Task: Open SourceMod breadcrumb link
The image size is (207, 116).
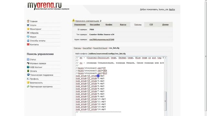Action: (87, 48)
